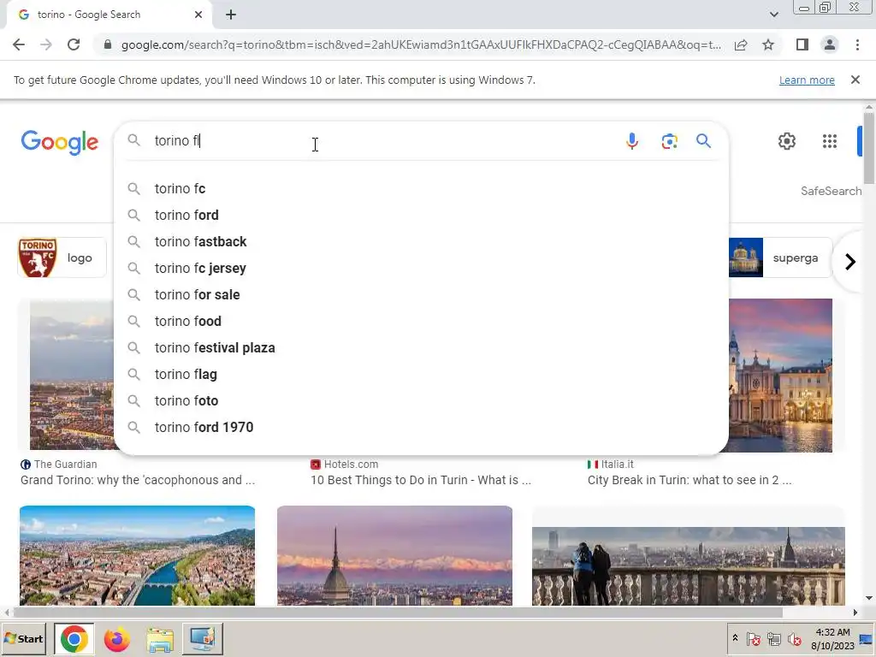876x657 pixels.
Task: Choose suggestion 'torino fc jersey'
Action: [421, 268]
